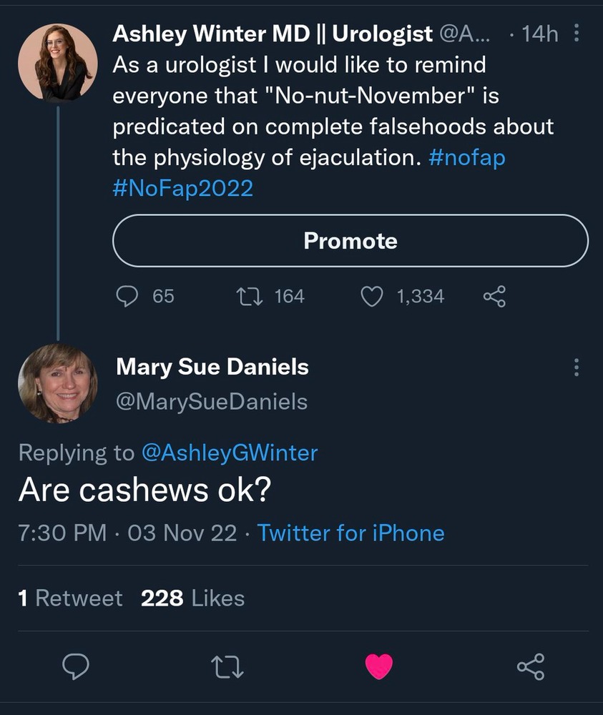This screenshot has width=603, height=715.
Task: Reply to the "Are cashews ok?" tweet
Action: [x=76, y=666]
